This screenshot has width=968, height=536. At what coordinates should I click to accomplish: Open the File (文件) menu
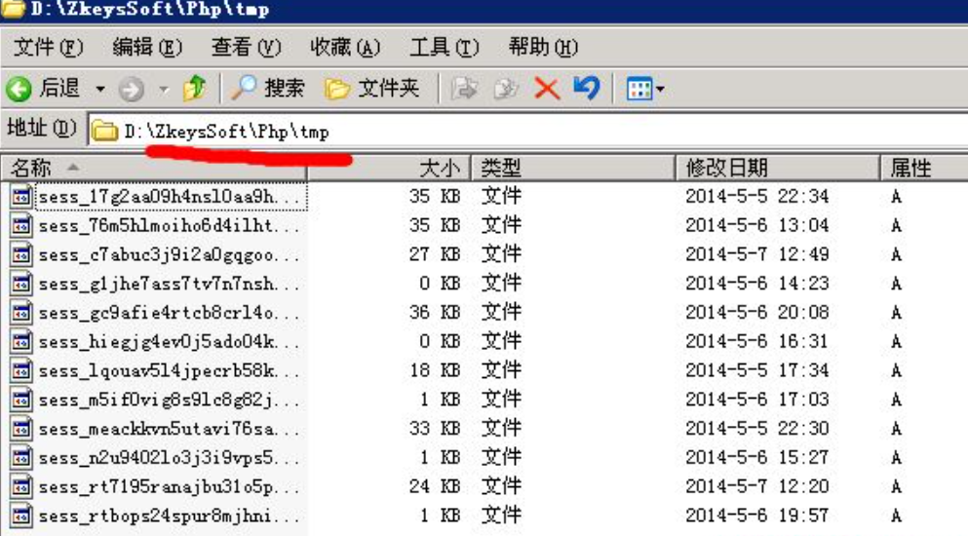coord(48,47)
